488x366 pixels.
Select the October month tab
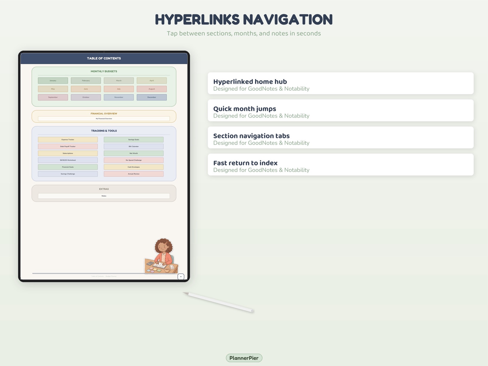[86, 97]
